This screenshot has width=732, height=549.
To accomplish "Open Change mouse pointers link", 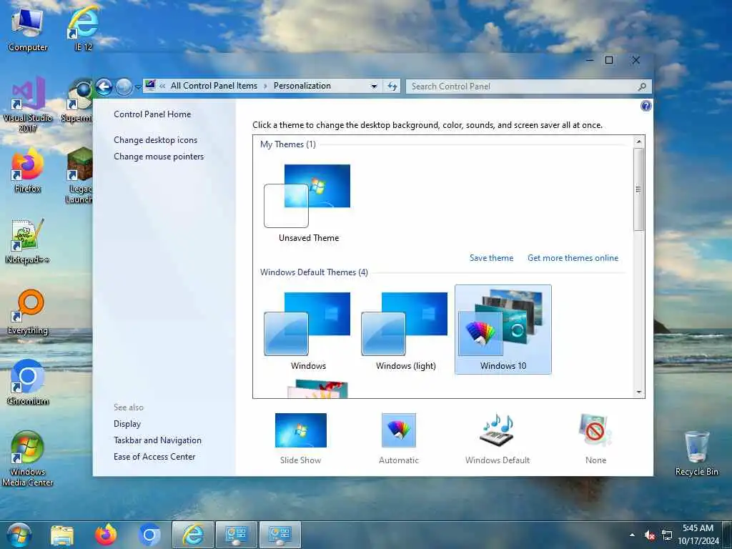I will click(159, 157).
